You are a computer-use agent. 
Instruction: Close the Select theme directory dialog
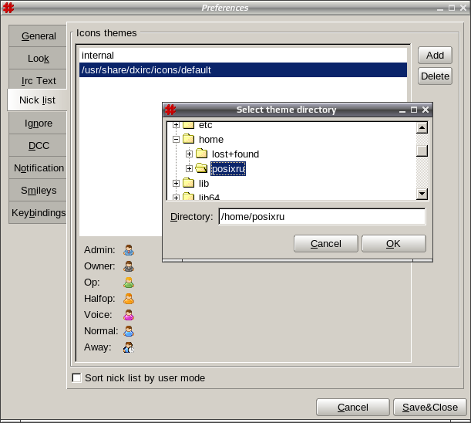[426, 110]
